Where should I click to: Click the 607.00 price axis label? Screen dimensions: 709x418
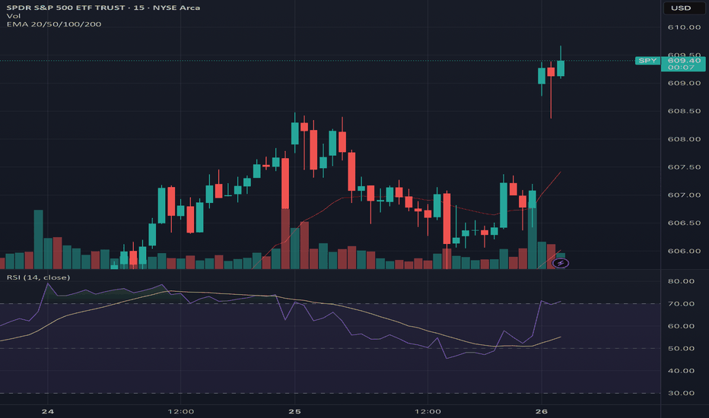click(684, 195)
